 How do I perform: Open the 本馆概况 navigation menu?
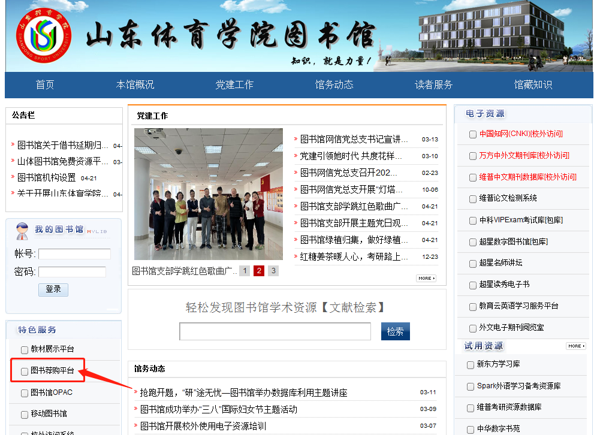135,85
